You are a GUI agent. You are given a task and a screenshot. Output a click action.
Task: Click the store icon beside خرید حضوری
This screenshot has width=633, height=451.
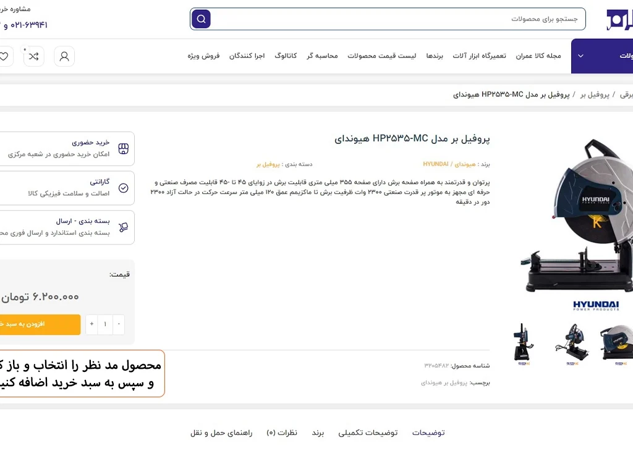pyautogui.click(x=124, y=148)
